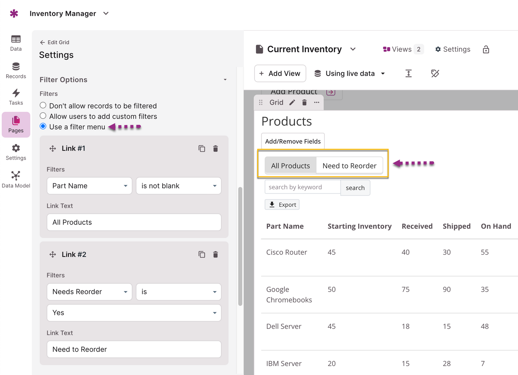Screen dimensions: 518x375
Task: Select the "Use a filter menu" option
Action: pyautogui.click(x=43, y=126)
